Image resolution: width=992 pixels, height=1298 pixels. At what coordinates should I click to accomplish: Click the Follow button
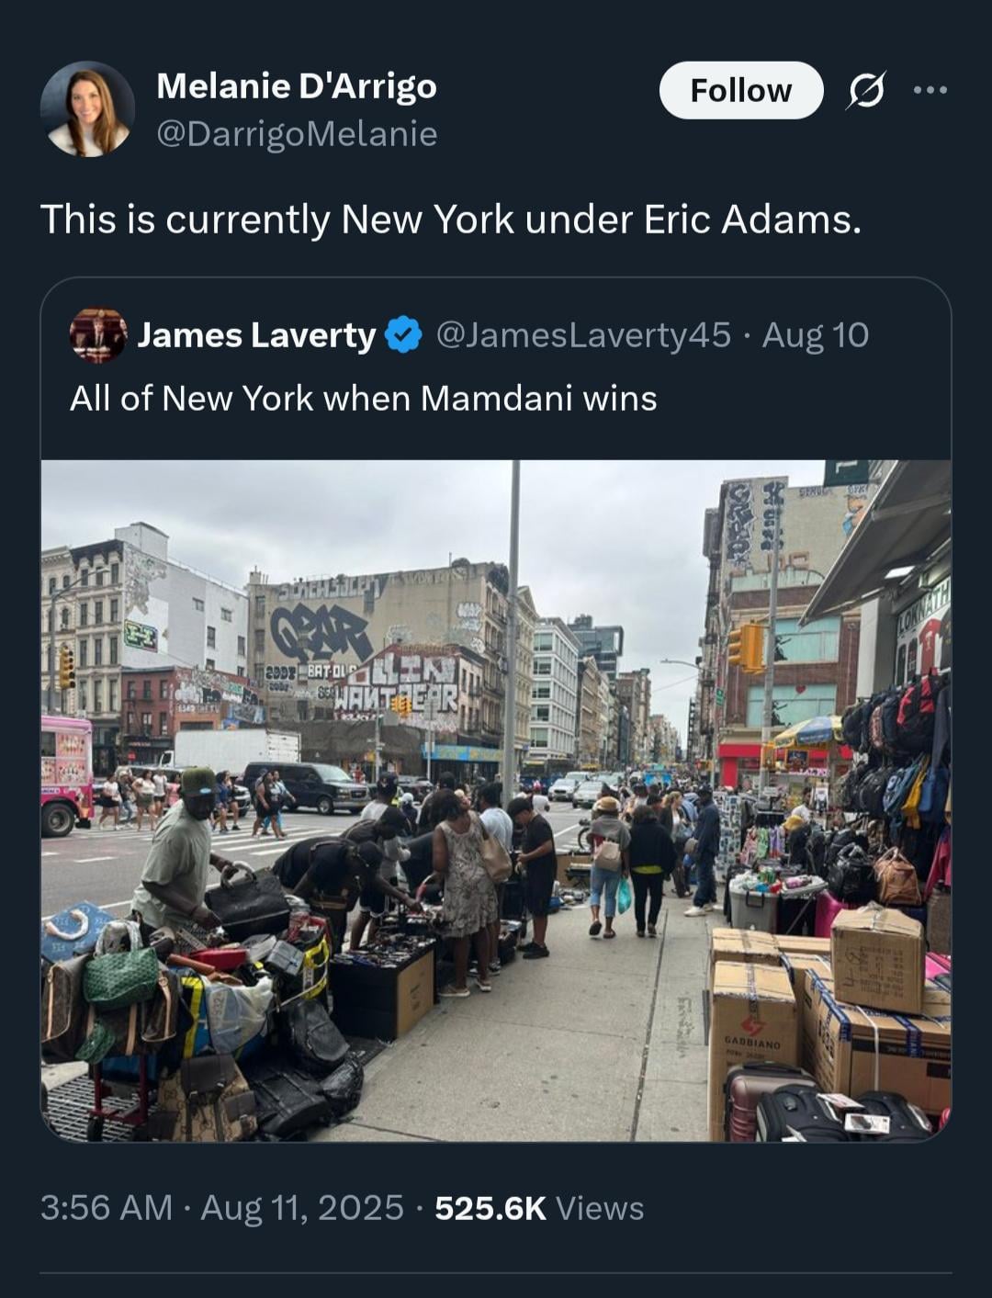point(741,90)
